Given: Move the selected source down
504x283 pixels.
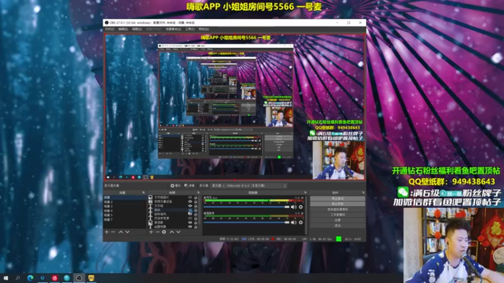Looking at the screenshot, I should pyautogui.click(x=178, y=232).
